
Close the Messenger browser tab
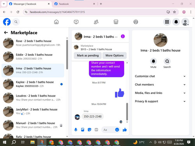49,4
